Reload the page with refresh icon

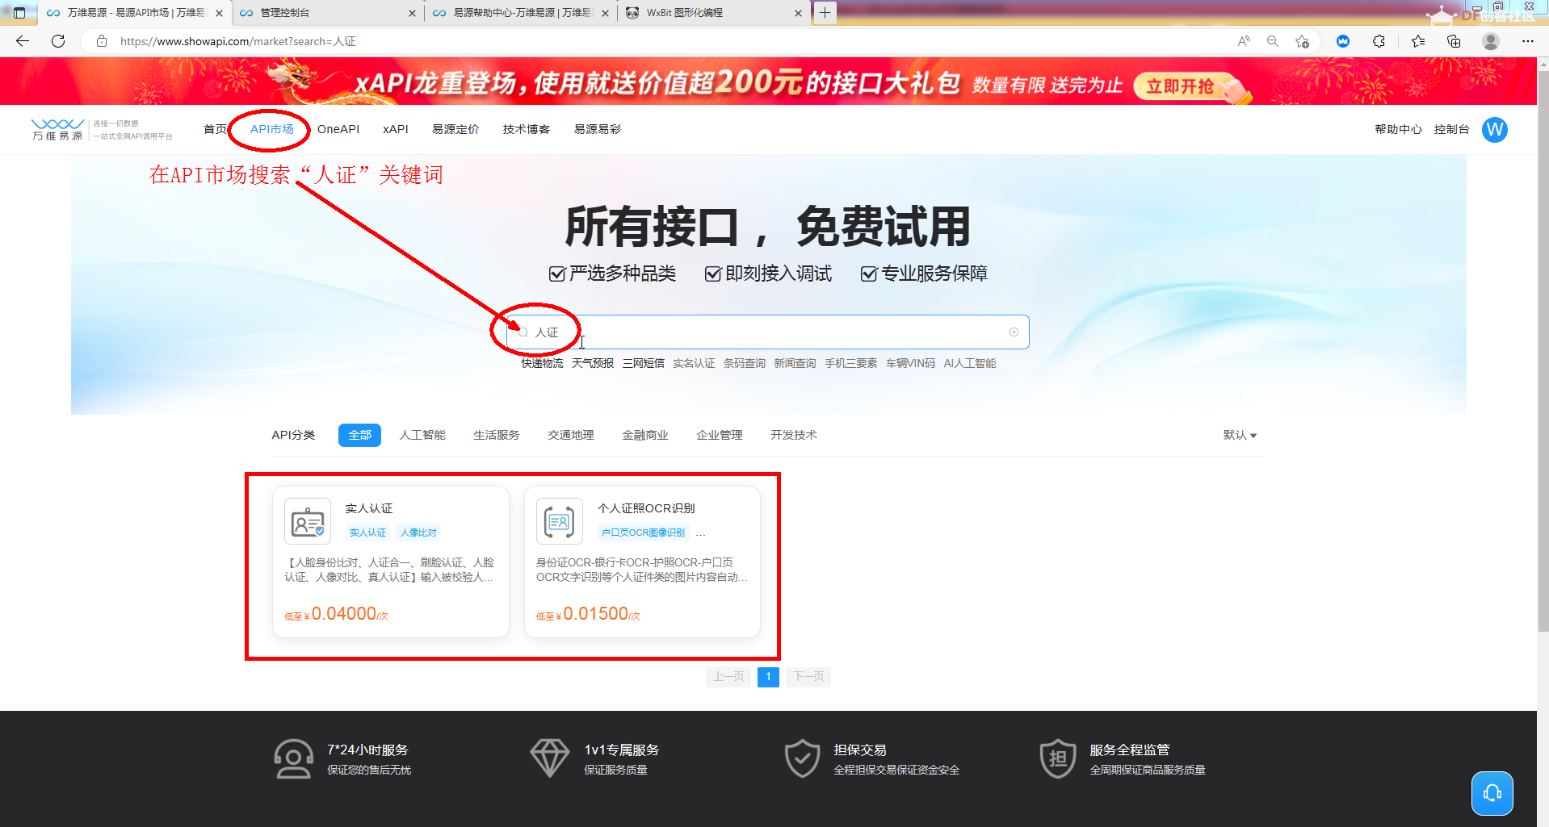coord(58,41)
